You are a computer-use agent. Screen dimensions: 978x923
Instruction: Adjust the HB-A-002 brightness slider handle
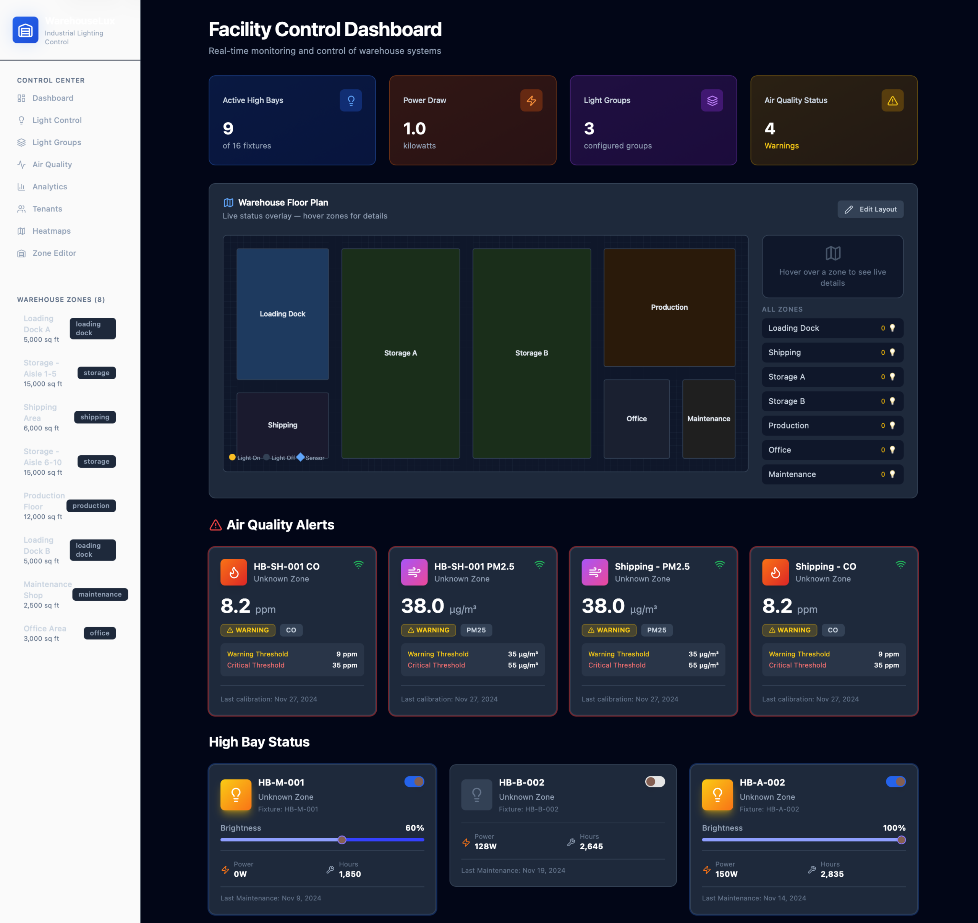pos(901,841)
